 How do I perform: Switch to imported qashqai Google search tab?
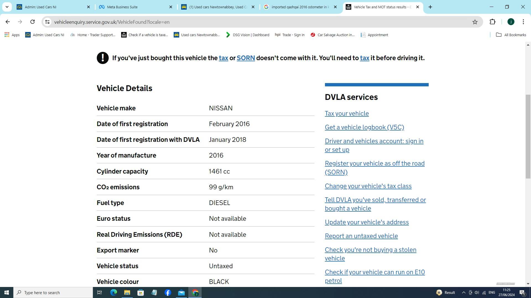coord(301,7)
